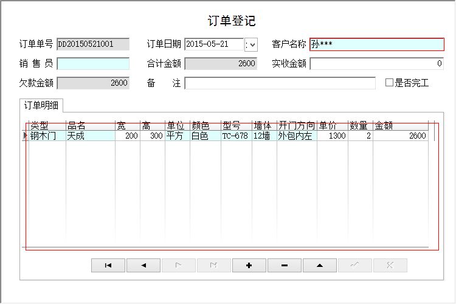Click the cancel edit X button
The image size is (456, 304).
pos(390,265)
